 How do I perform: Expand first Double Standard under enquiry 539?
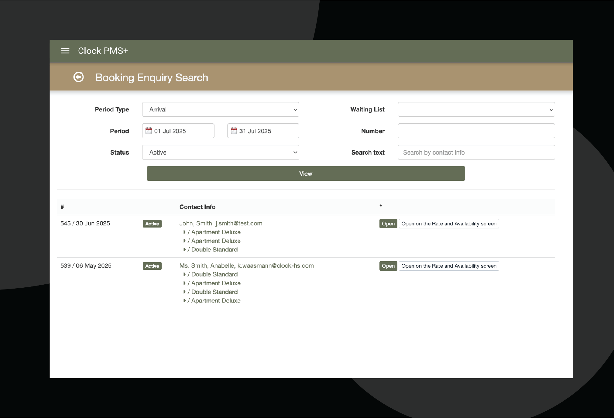pos(184,274)
